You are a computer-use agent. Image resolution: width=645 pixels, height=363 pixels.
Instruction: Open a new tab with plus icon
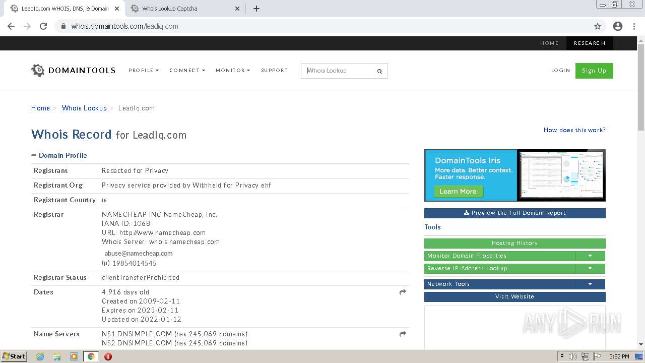[256, 9]
